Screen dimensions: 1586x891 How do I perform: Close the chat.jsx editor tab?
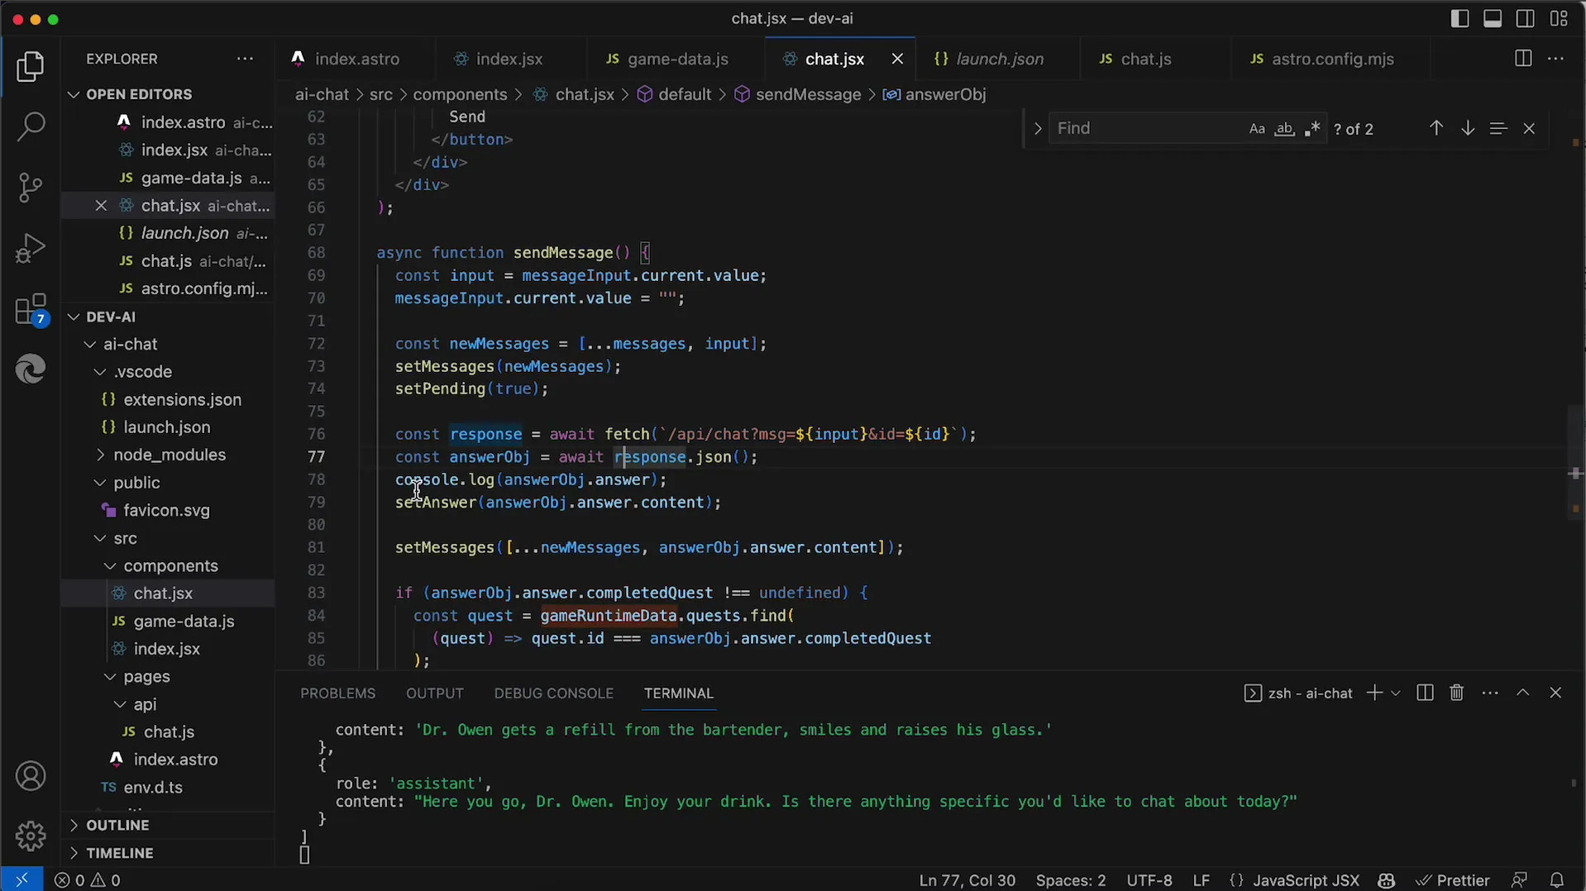[x=897, y=59]
